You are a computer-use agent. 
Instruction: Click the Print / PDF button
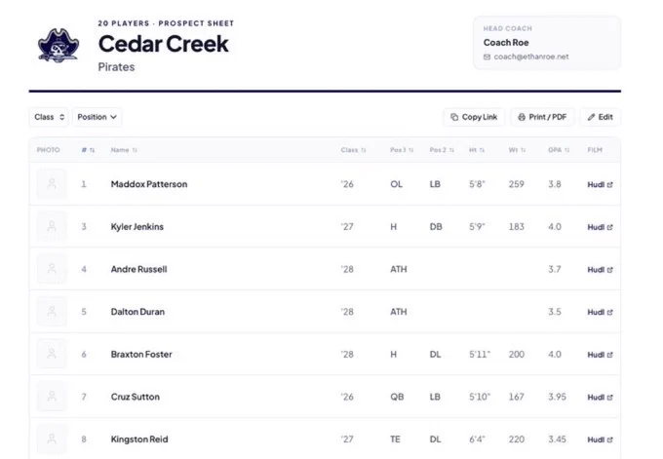[x=542, y=117]
